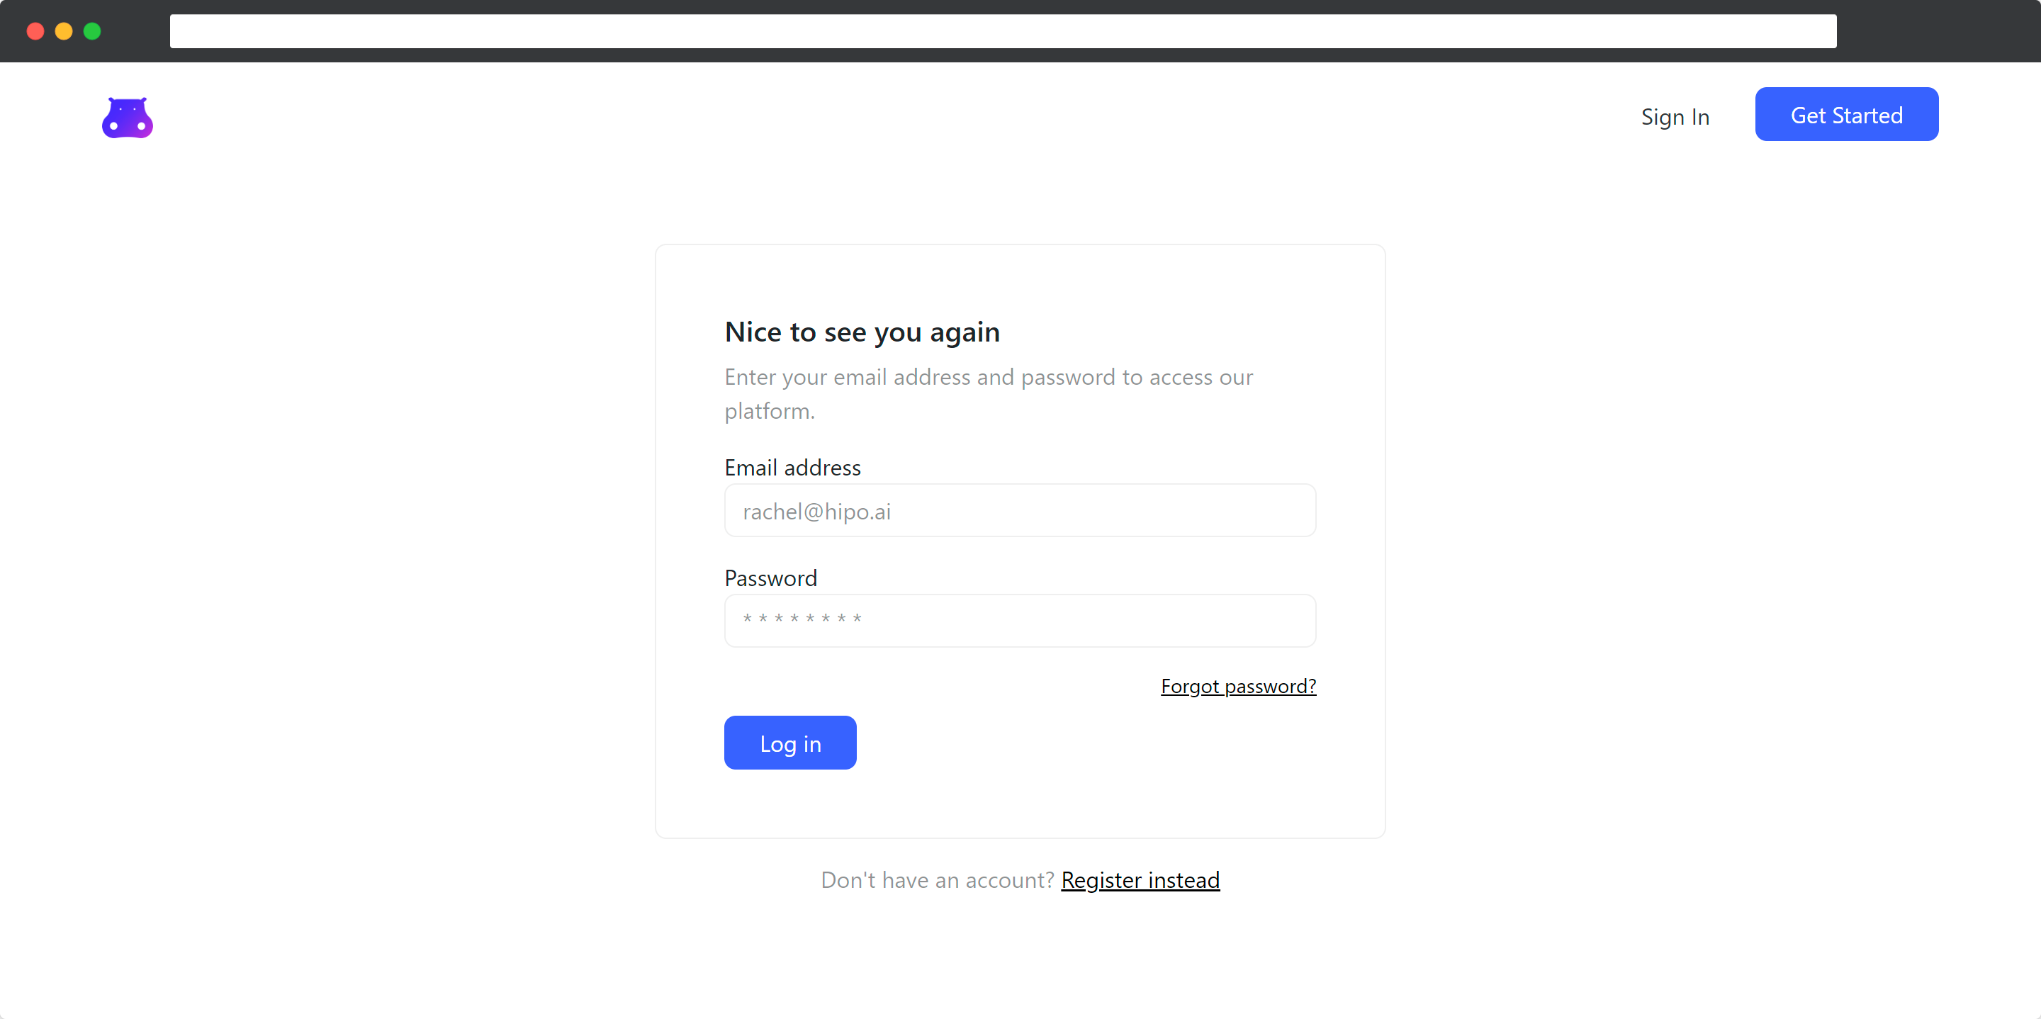
Task: Click the yellow minimize window dot
Action: point(64,31)
